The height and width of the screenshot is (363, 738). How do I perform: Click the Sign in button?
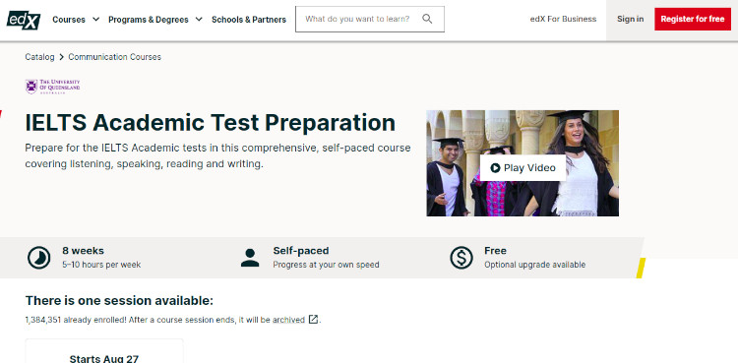[x=630, y=19]
